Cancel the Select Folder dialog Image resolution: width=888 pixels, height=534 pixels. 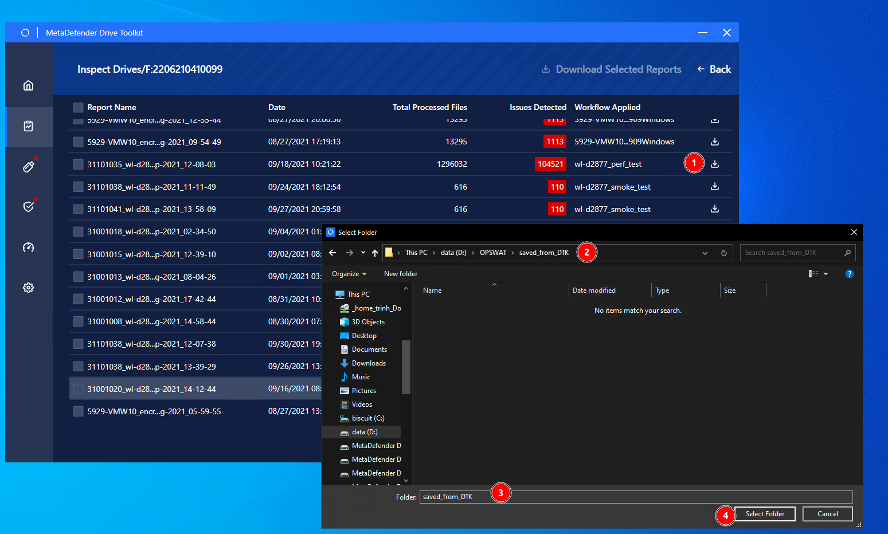click(x=827, y=514)
